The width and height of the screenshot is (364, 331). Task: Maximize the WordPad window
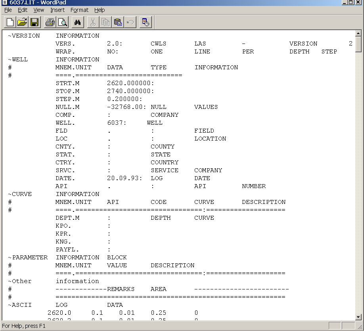click(x=351, y=2)
